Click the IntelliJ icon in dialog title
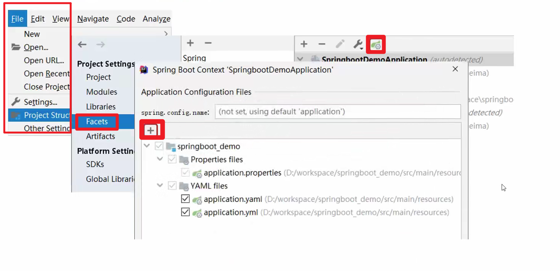This screenshot has width=560, height=271. click(x=144, y=70)
